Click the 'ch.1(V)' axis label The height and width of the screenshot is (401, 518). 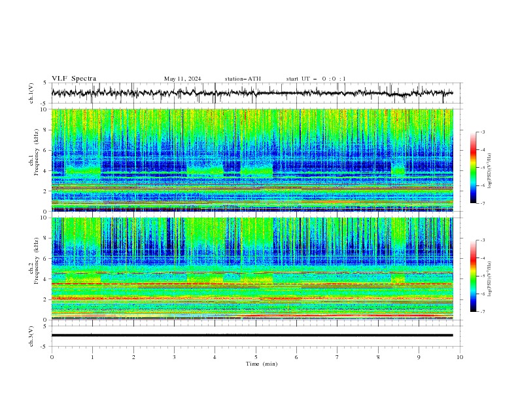(31, 93)
